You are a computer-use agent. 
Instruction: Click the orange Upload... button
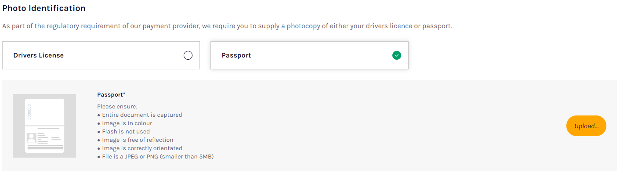[x=586, y=126]
